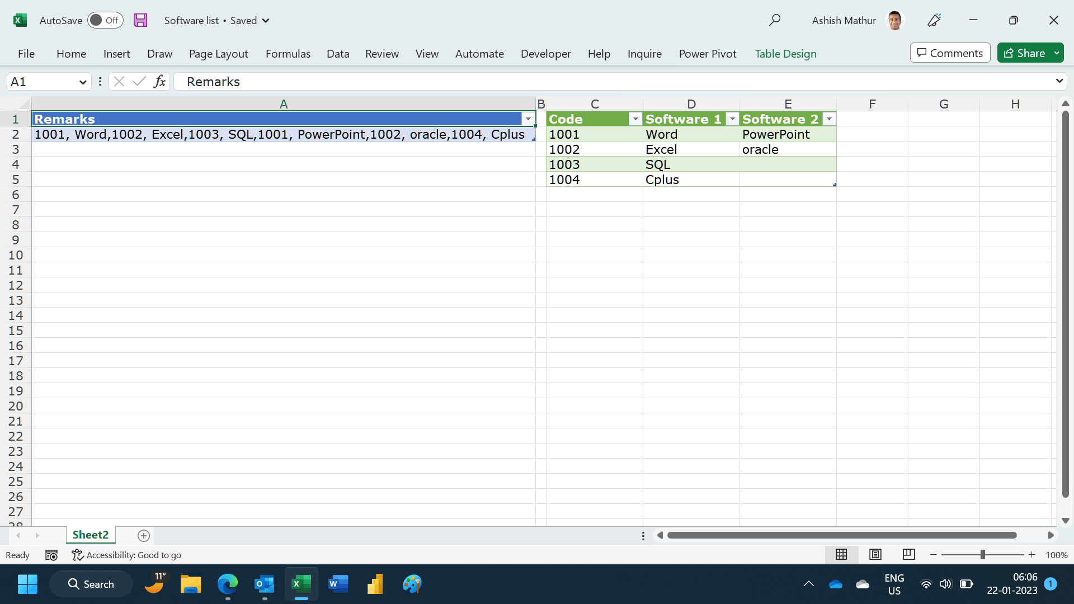Screen dimensions: 1074x604
Task: Open Remarks column filter dropdown
Action: 528,119
